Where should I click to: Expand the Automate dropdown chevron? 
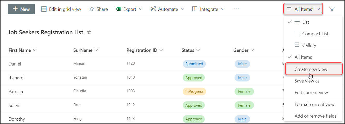tap(182, 9)
